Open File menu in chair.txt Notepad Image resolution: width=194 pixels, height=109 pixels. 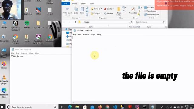(75, 35)
